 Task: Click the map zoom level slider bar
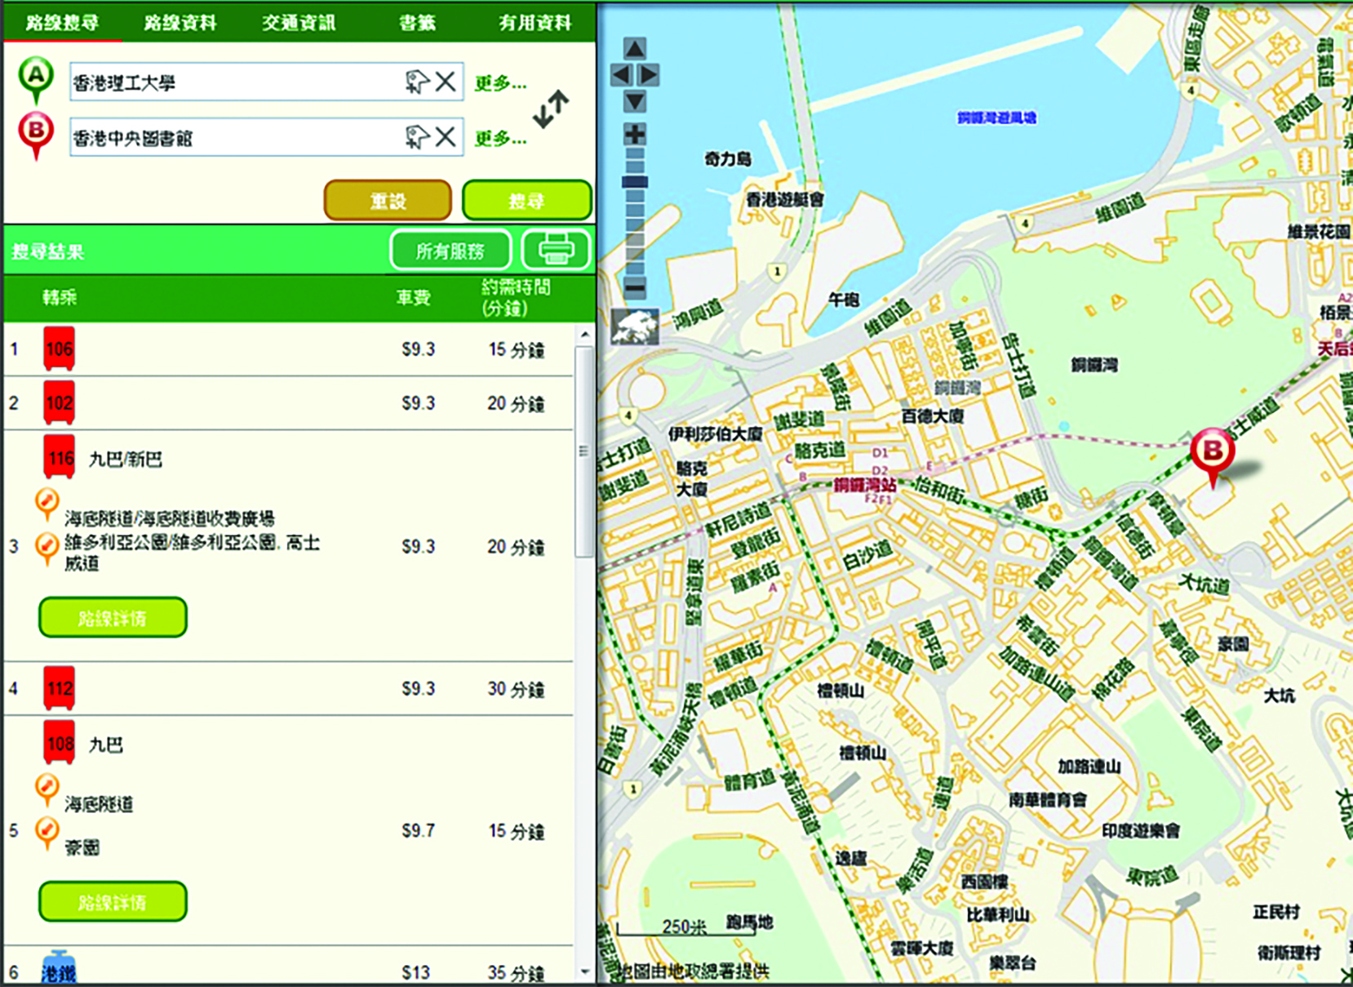[635, 212]
